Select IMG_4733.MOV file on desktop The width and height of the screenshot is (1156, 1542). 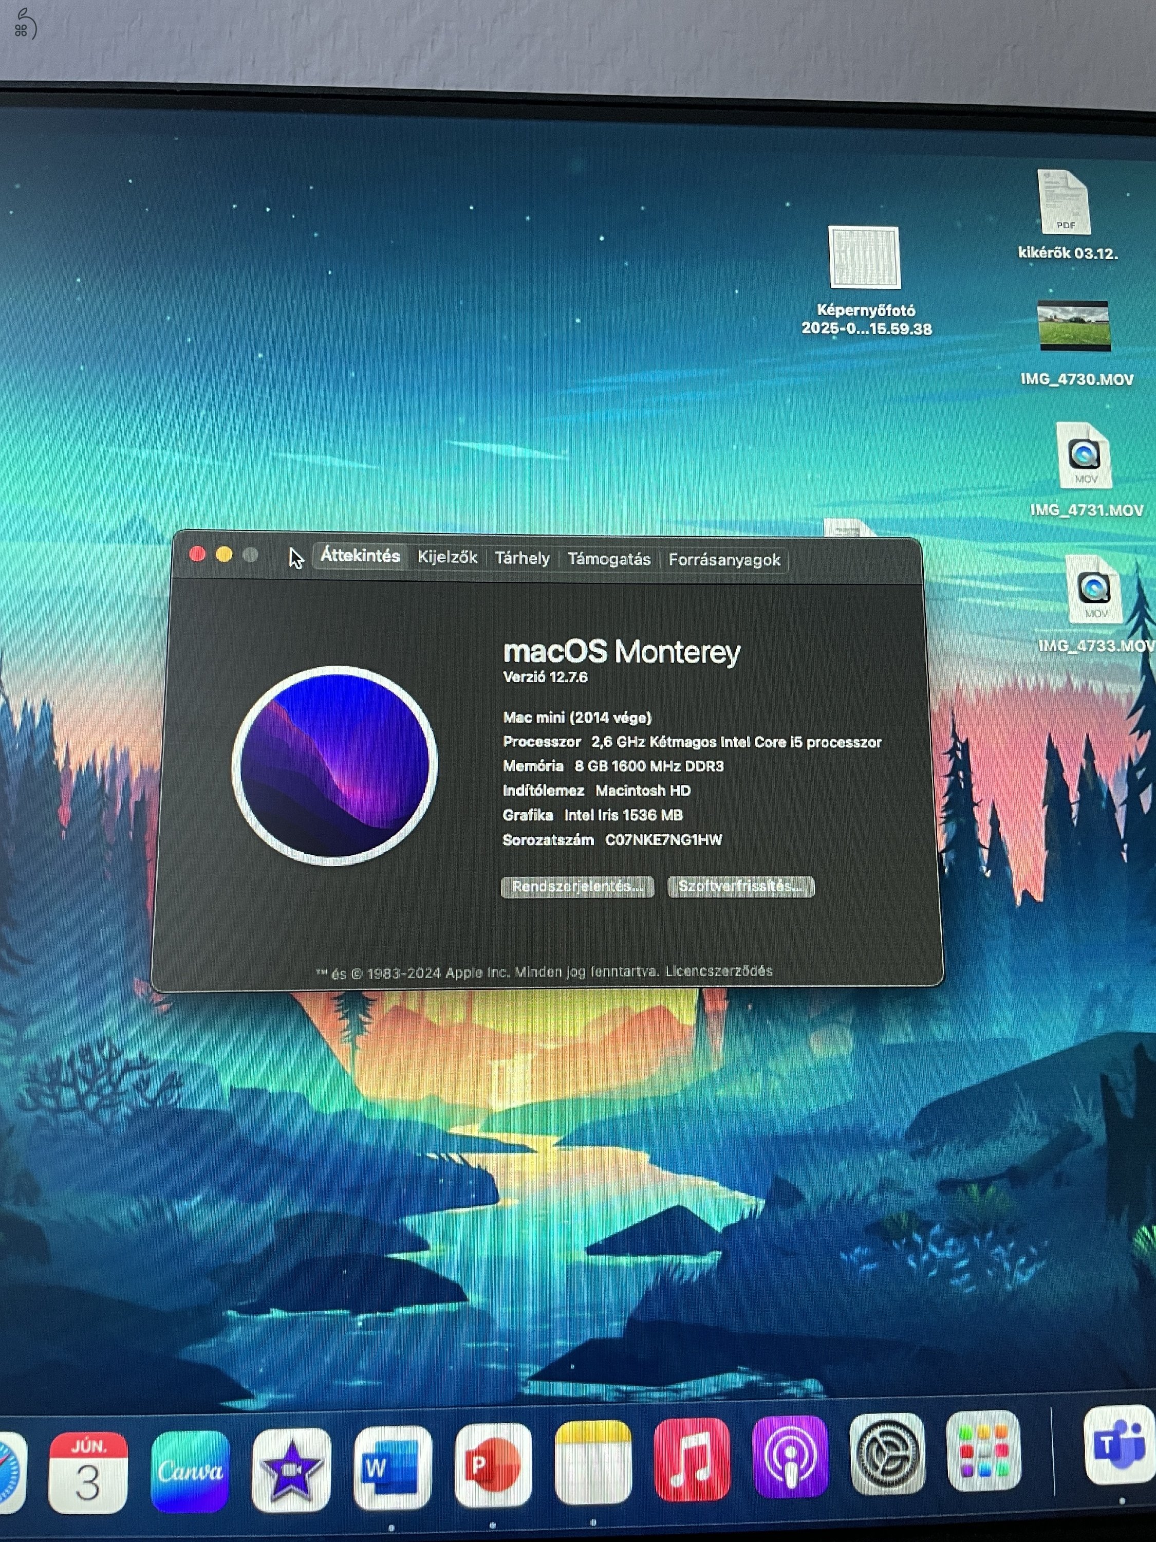coord(1095,605)
